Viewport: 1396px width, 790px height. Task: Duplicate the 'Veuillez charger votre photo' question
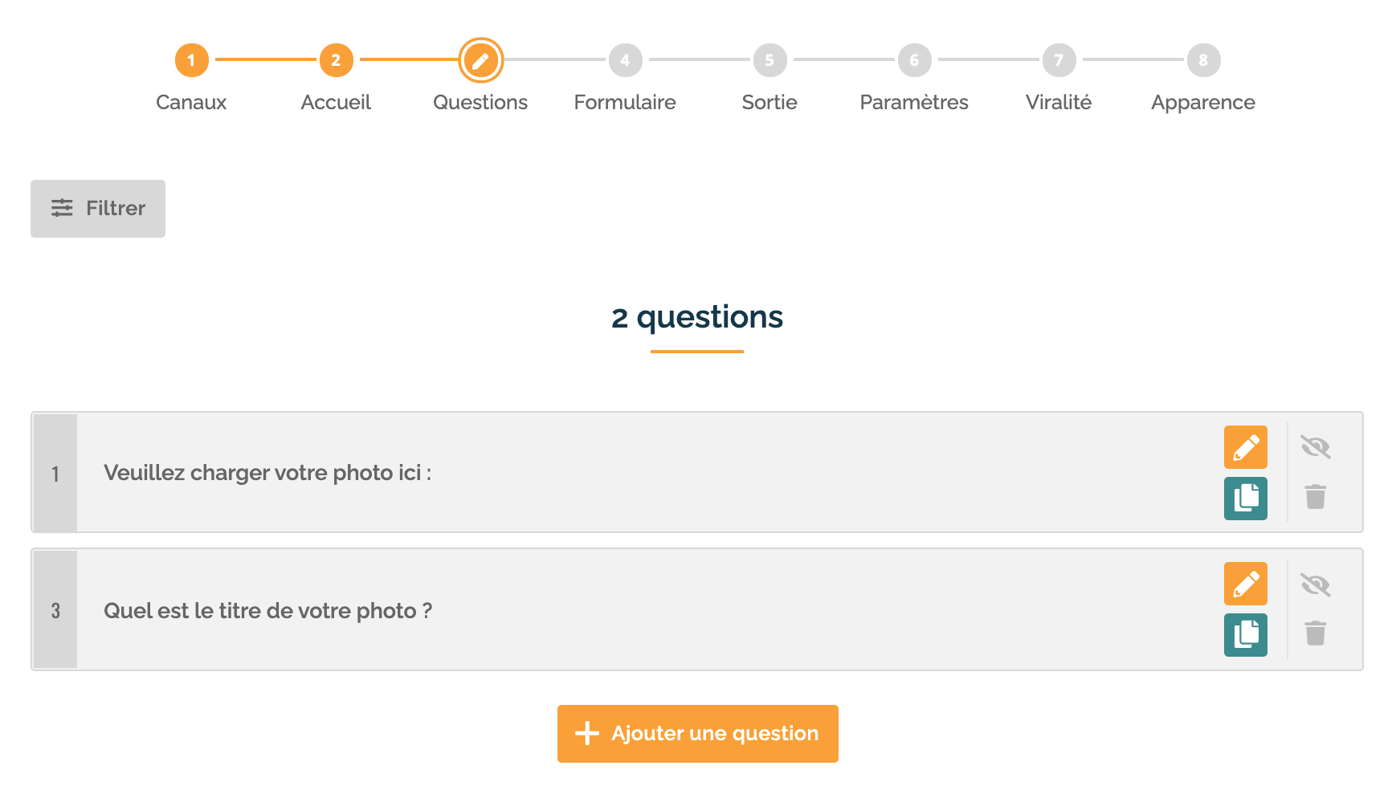(x=1245, y=499)
